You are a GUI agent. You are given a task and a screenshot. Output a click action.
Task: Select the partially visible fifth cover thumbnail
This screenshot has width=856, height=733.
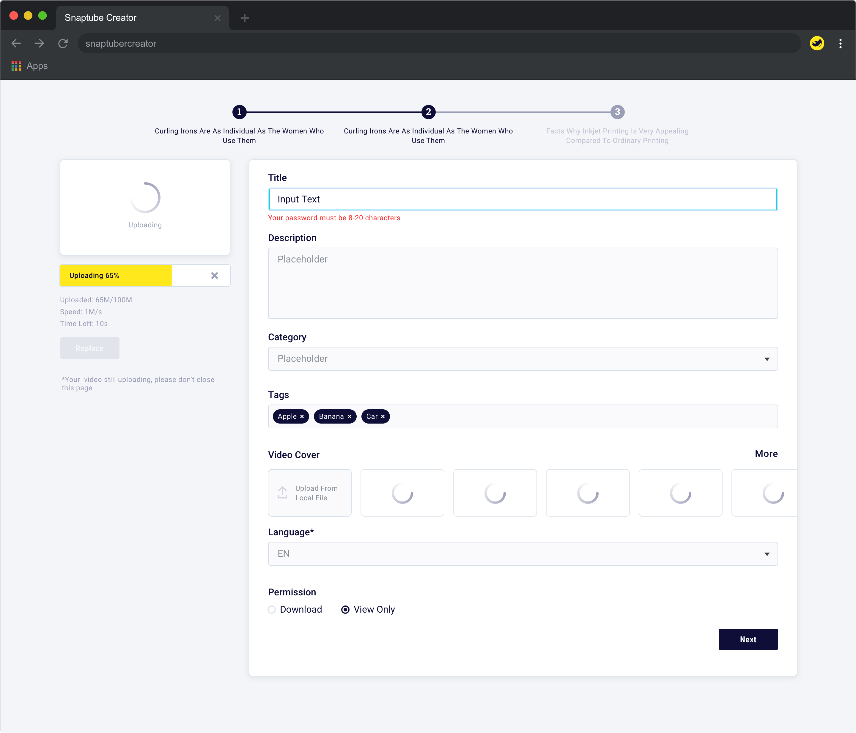[x=764, y=493]
